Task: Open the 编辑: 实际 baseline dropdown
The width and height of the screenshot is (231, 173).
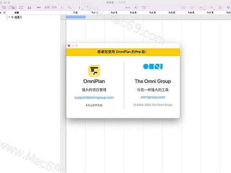Action: pos(49,8)
